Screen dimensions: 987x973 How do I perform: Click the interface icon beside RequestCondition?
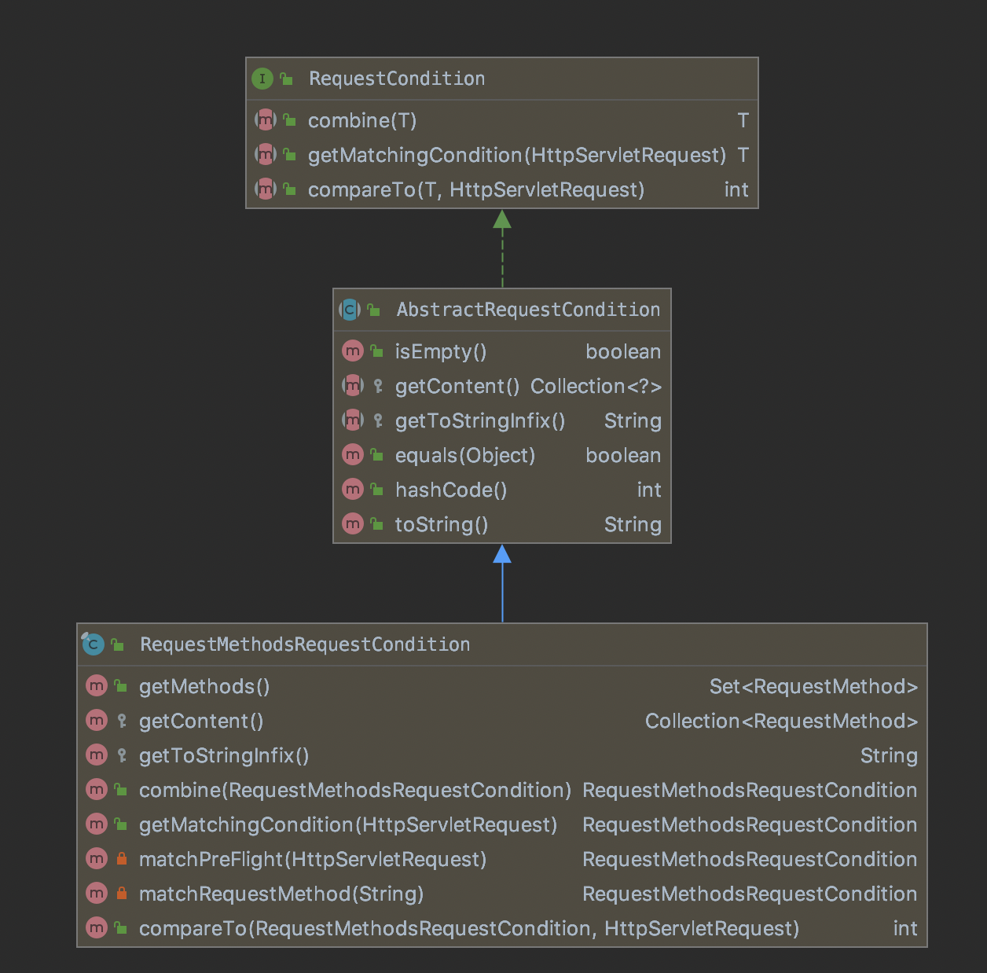(x=262, y=79)
